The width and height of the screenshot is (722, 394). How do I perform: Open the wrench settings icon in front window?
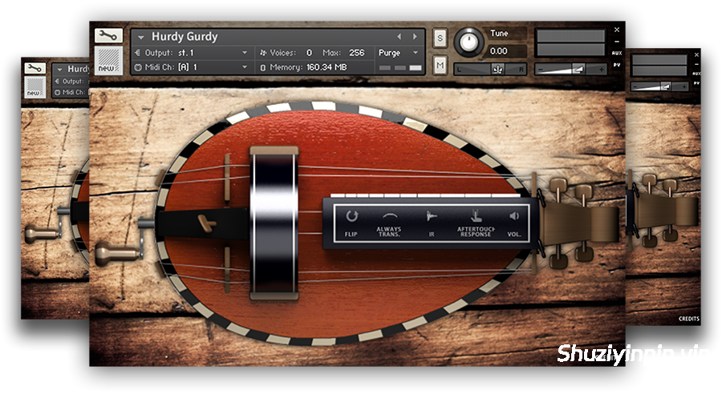(x=108, y=35)
